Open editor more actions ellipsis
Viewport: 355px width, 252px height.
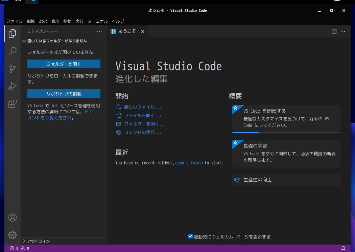point(343,31)
